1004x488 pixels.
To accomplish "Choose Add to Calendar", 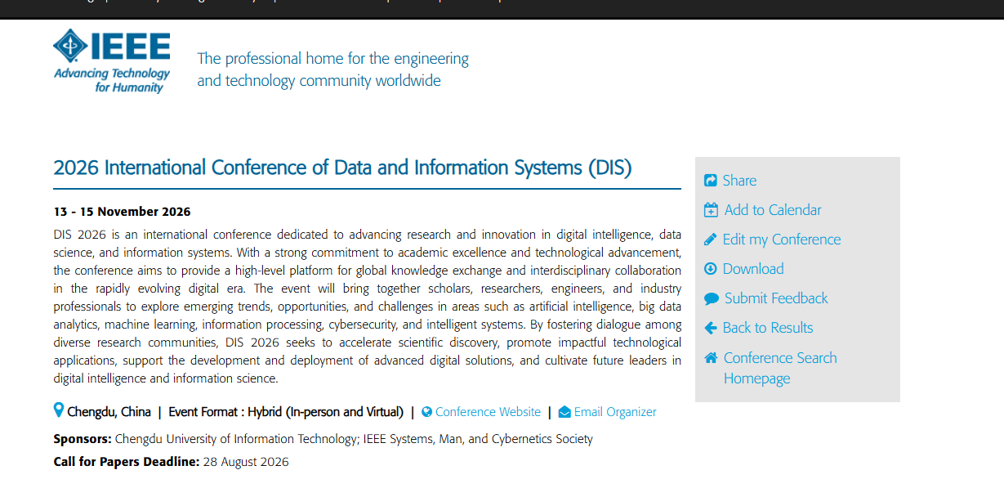I will point(773,210).
